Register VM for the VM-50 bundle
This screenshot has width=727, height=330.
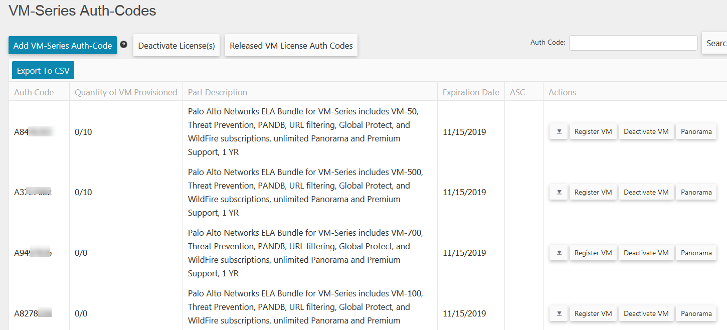(593, 132)
